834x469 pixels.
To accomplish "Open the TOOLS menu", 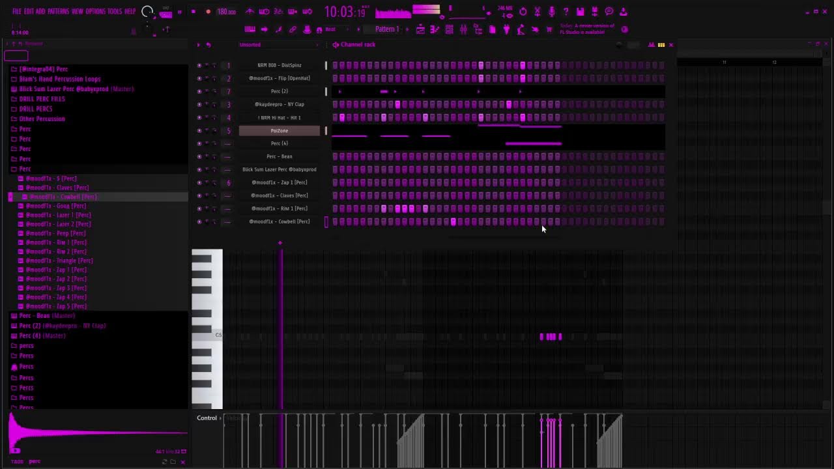I will click(x=115, y=12).
